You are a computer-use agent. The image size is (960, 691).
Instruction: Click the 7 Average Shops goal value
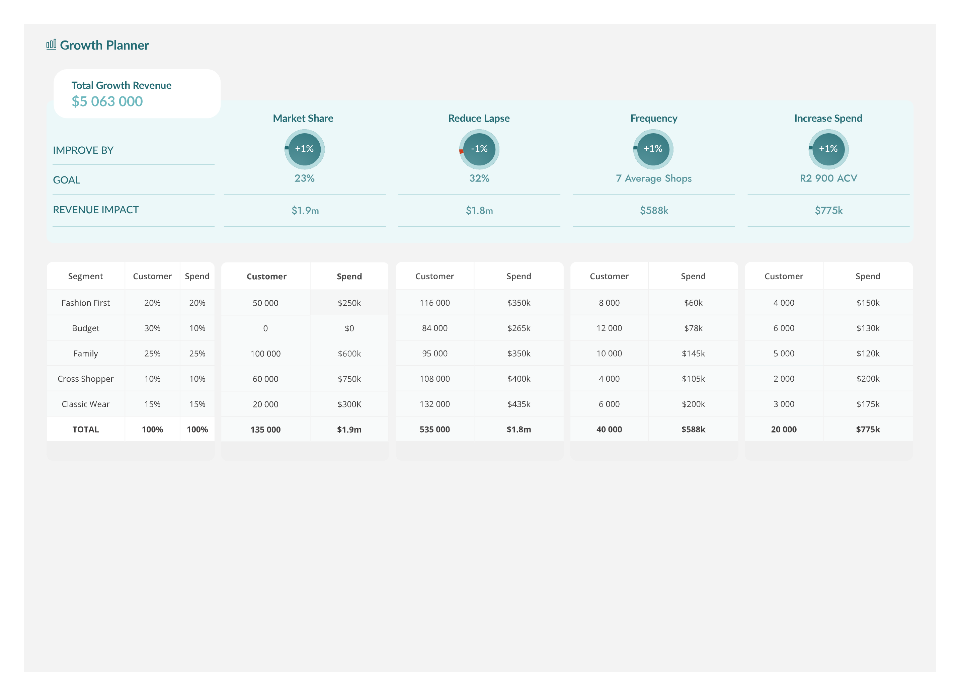(653, 178)
